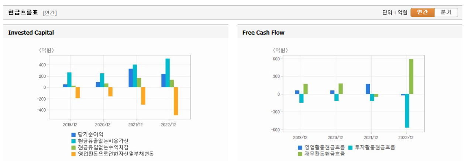This screenshot has width=464, height=161.
Task: Click the 2022/12 teal bar in Invested Capital
Action: point(168,73)
